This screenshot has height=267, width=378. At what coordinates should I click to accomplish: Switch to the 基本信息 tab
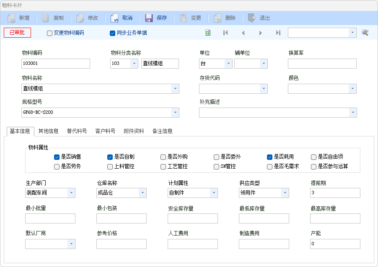pyautogui.click(x=20, y=131)
